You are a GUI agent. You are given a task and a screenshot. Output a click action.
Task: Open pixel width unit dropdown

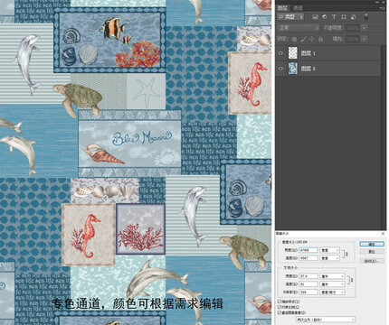[329, 250]
